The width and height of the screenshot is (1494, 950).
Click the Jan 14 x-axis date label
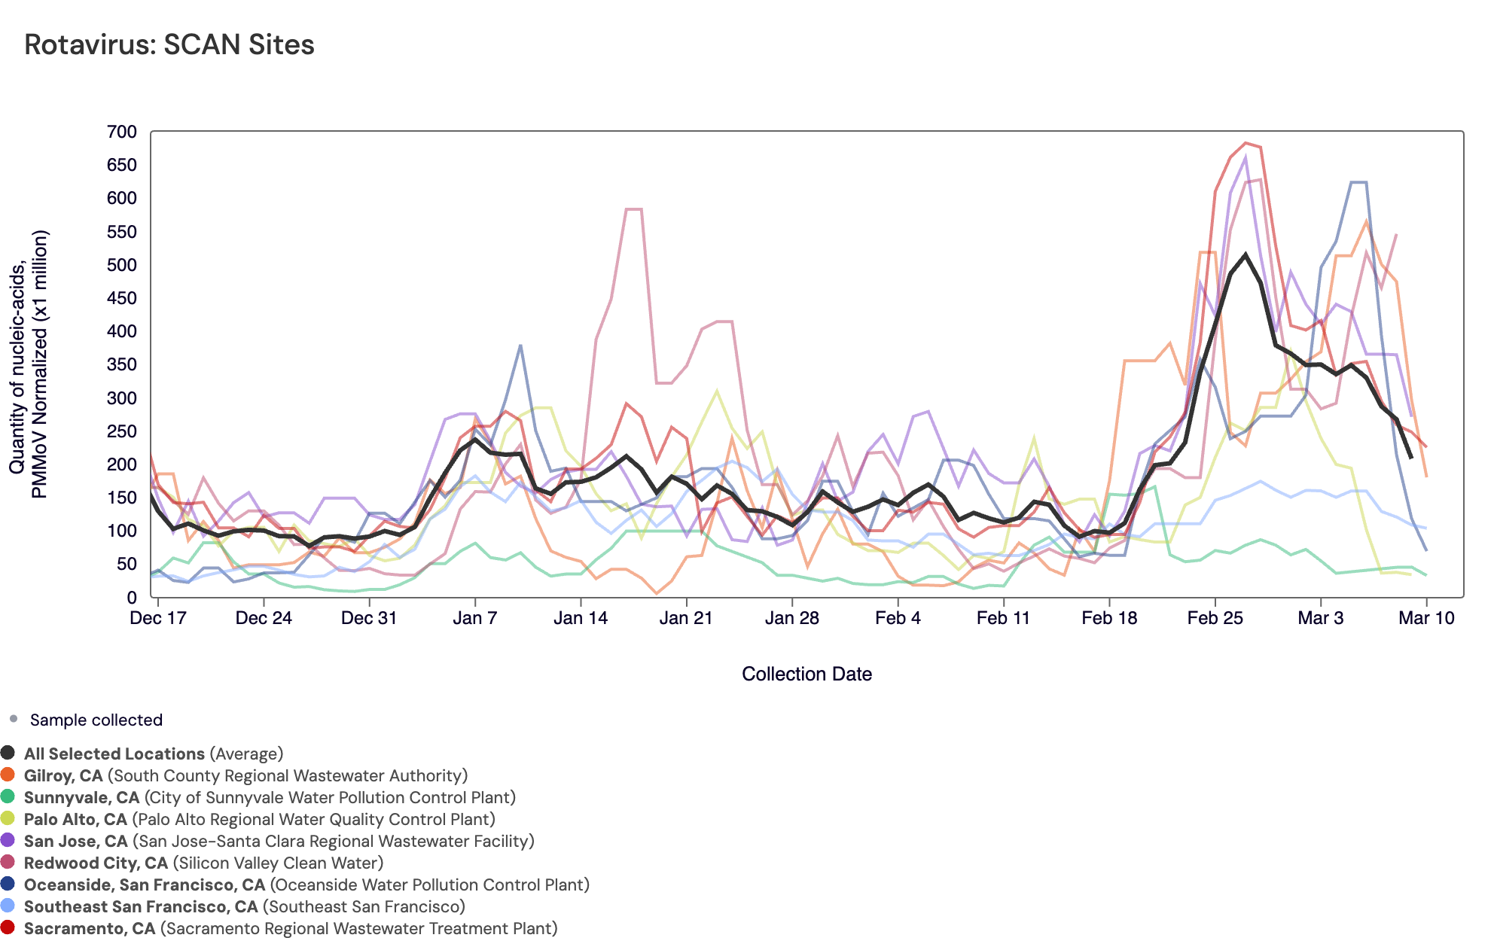(x=580, y=618)
